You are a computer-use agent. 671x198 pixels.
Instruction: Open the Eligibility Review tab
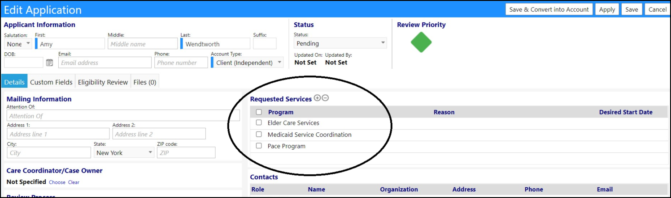click(x=103, y=82)
